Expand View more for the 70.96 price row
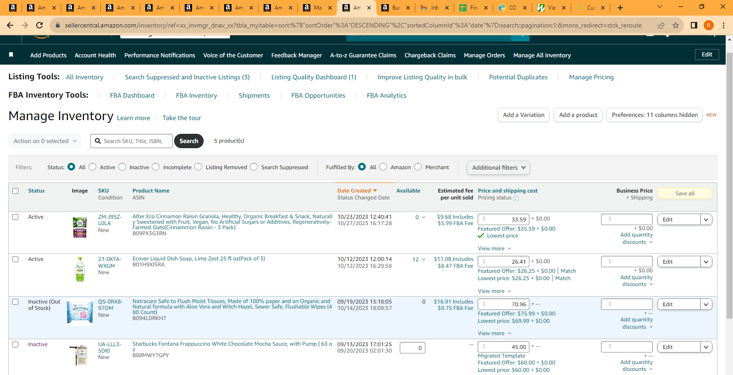 495,333
